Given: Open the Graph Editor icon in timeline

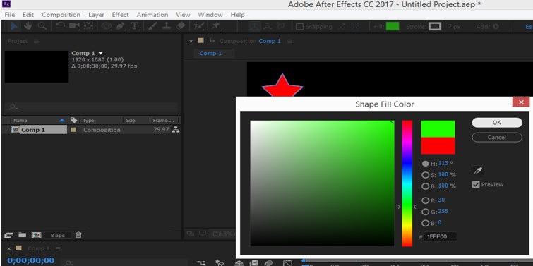Looking at the screenshot, I should pos(287,263).
